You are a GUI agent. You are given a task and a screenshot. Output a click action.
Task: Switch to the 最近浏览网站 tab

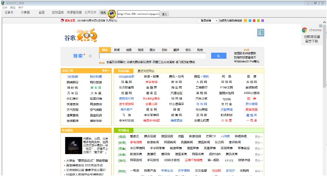(146, 71)
